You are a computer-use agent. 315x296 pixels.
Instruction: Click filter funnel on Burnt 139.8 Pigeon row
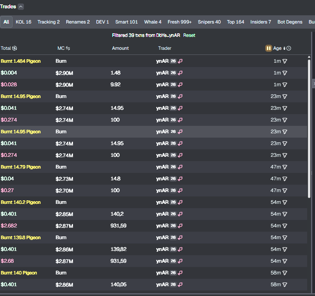(285, 238)
